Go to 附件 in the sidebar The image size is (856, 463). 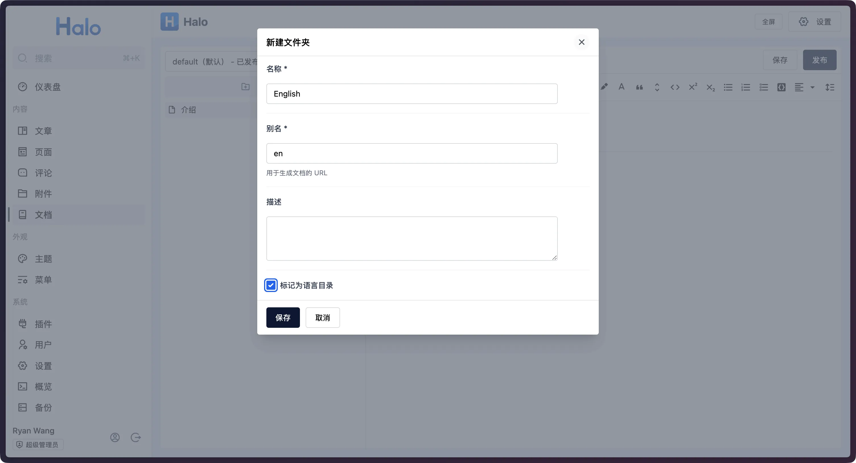tap(43, 193)
